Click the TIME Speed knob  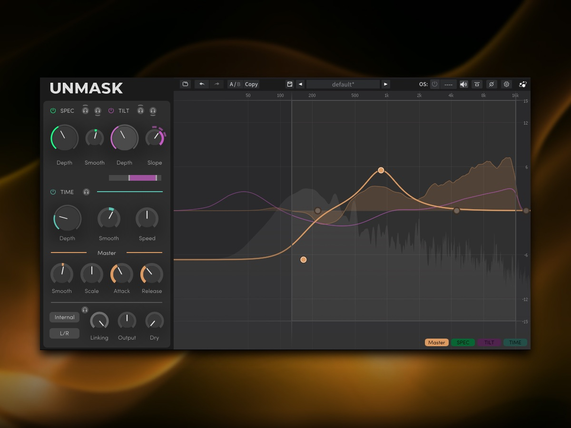[x=147, y=218]
